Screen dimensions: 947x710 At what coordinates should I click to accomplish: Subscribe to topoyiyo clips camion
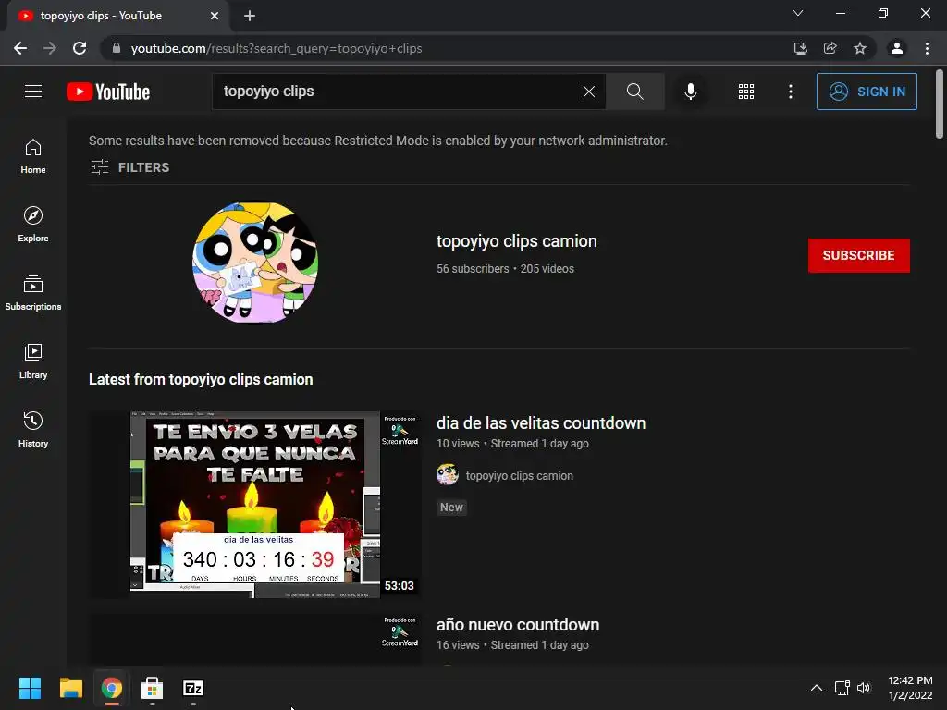858,255
